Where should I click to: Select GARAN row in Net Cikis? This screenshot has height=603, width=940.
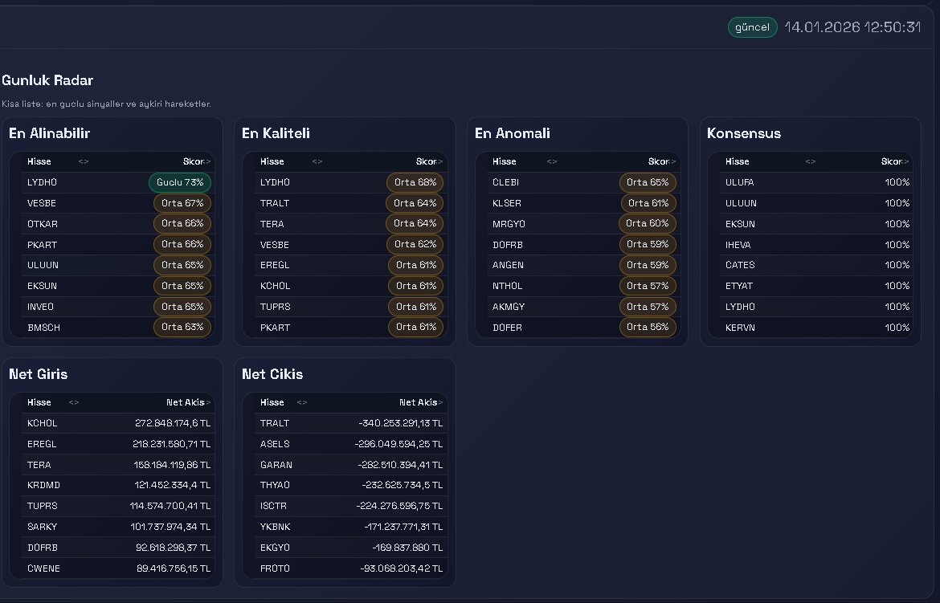tap(351, 465)
